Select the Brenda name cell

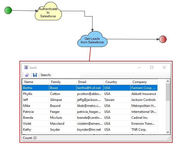35,118
